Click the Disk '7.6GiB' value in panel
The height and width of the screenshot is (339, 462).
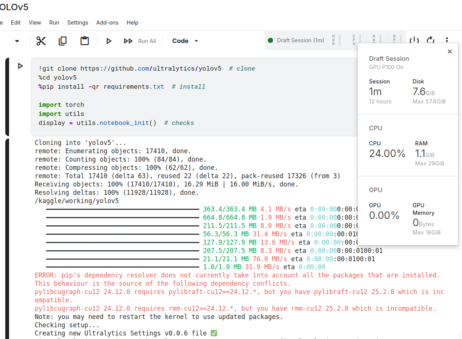[423, 92]
